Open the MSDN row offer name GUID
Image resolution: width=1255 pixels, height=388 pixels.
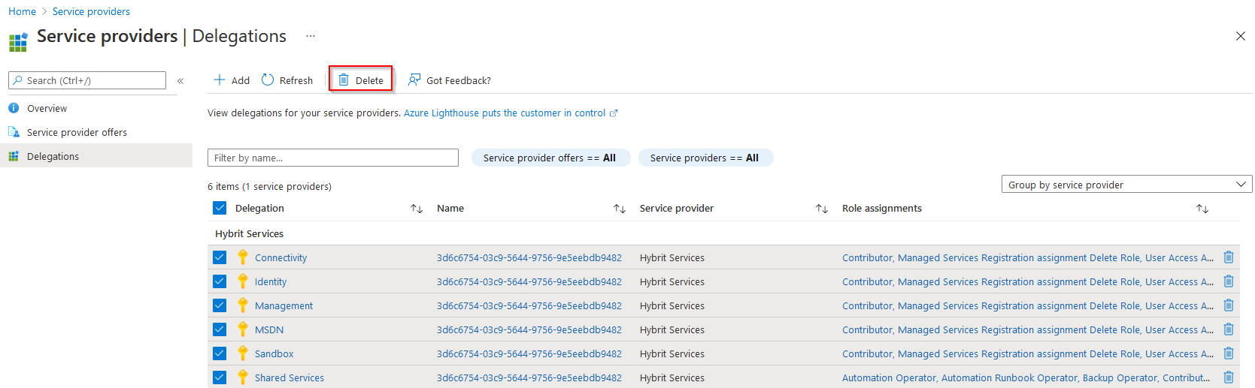(x=529, y=329)
